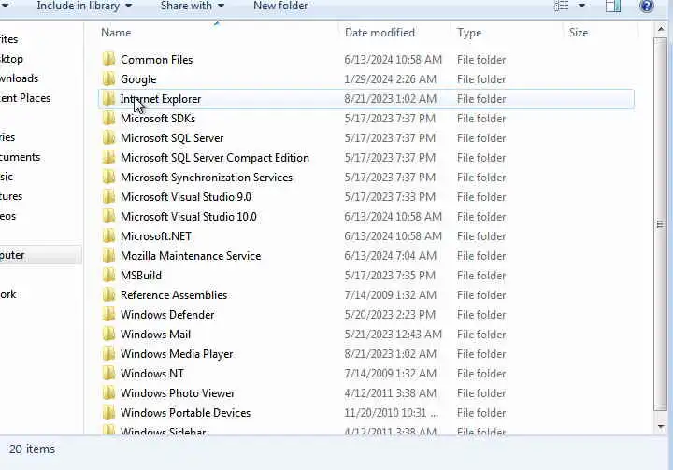673x470 pixels.
Task: Click date 5/20/2023 2:23 PM
Action: click(x=390, y=315)
